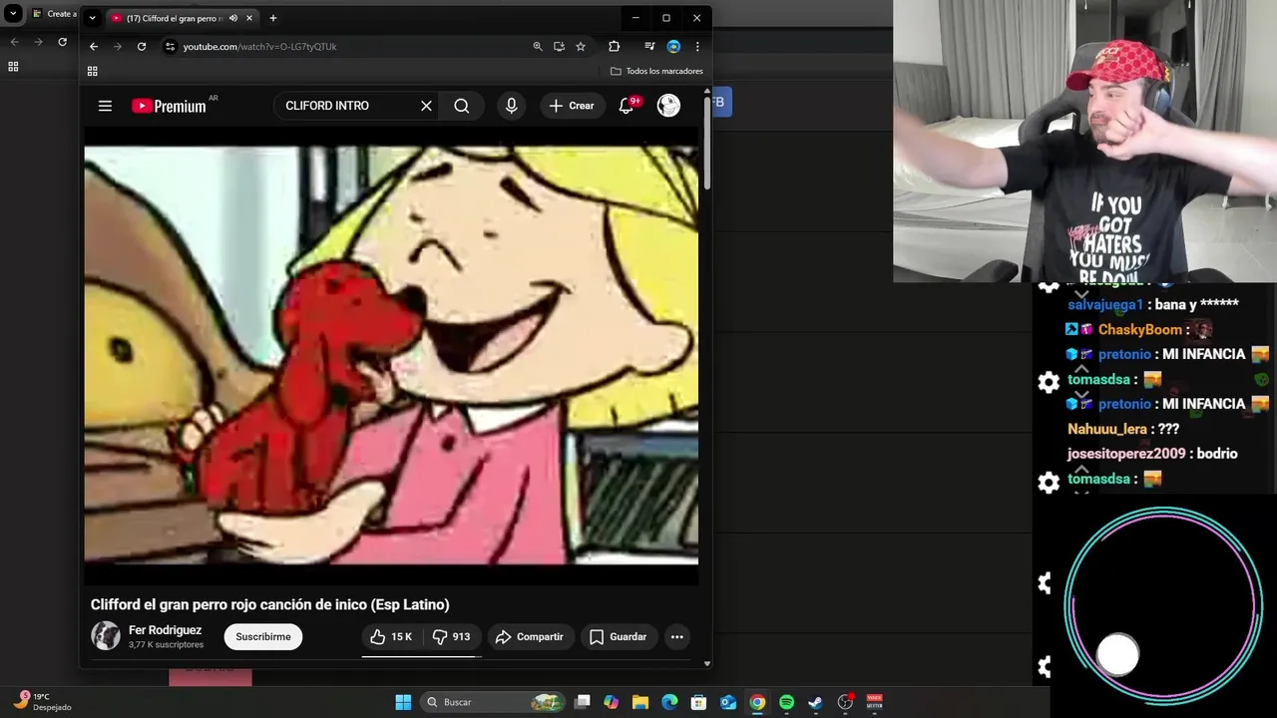1277x718 pixels.
Task: Open the Chrome three-dot menu
Action: tap(697, 46)
